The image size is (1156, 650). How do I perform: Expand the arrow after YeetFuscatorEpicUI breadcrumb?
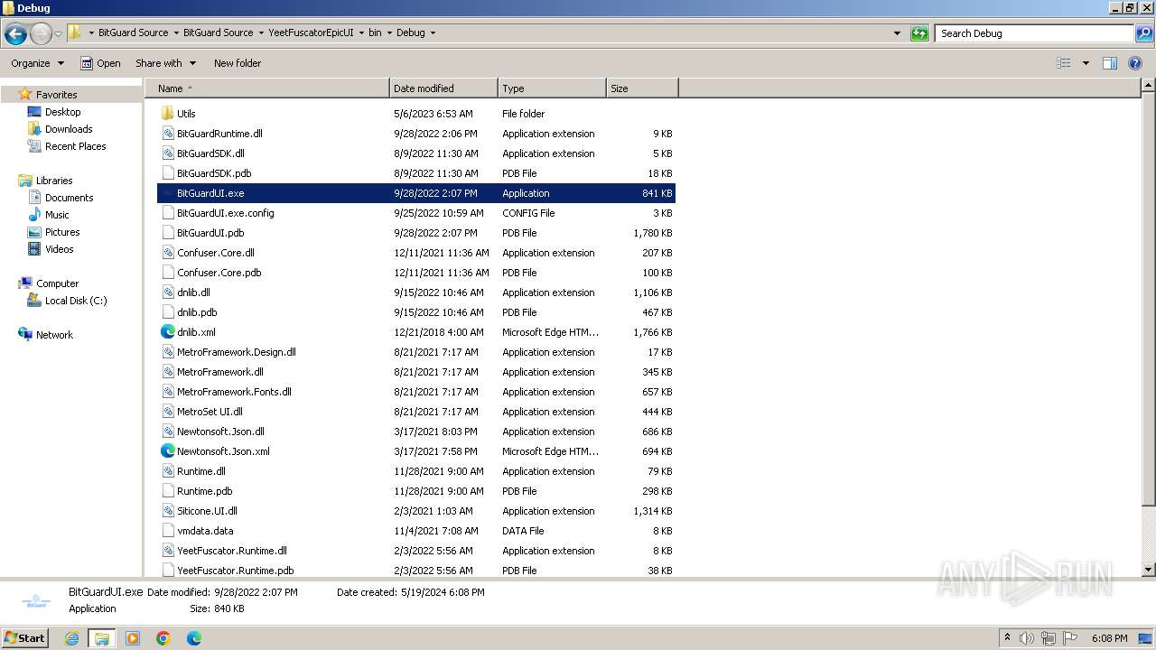(x=361, y=32)
